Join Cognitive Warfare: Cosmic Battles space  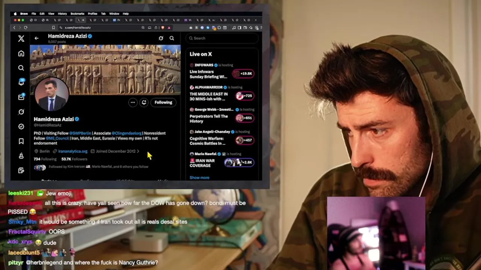click(x=245, y=140)
